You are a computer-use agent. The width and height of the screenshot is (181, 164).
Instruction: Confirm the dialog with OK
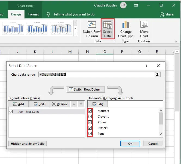tap(130, 144)
